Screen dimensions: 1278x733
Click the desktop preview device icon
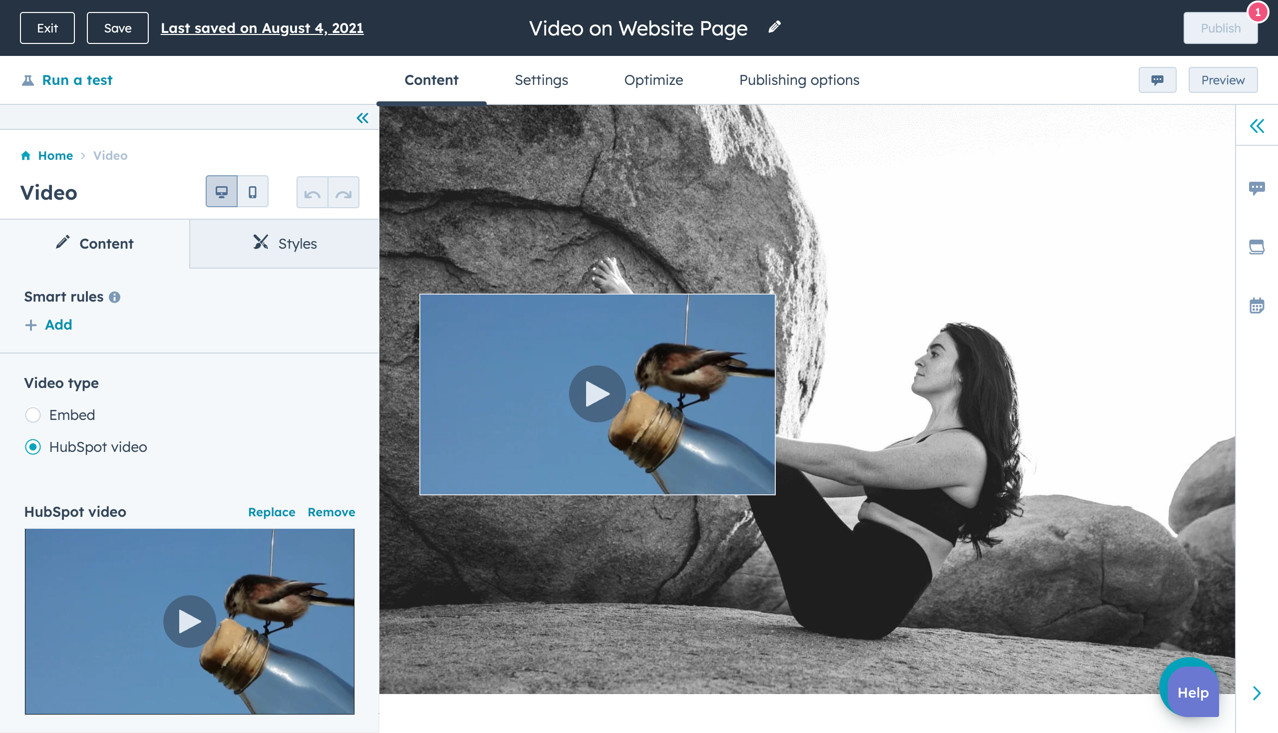tap(222, 191)
